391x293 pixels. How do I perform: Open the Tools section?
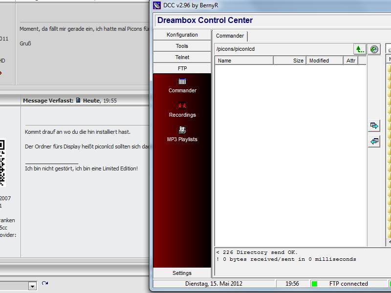coord(182,46)
